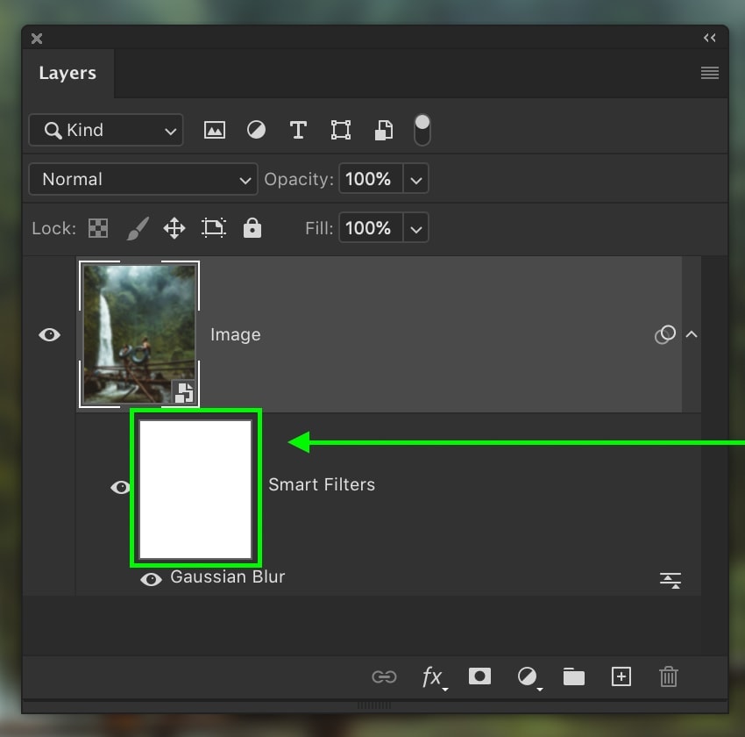745x737 pixels.
Task: Toggle Smart Filters visibility eye
Action: pyautogui.click(x=120, y=487)
